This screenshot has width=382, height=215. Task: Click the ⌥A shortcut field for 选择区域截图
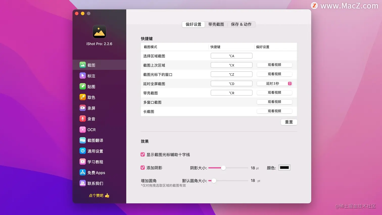click(231, 56)
